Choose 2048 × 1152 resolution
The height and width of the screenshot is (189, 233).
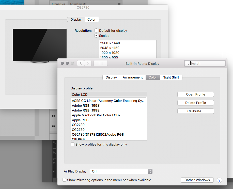[x=128, y=48]
